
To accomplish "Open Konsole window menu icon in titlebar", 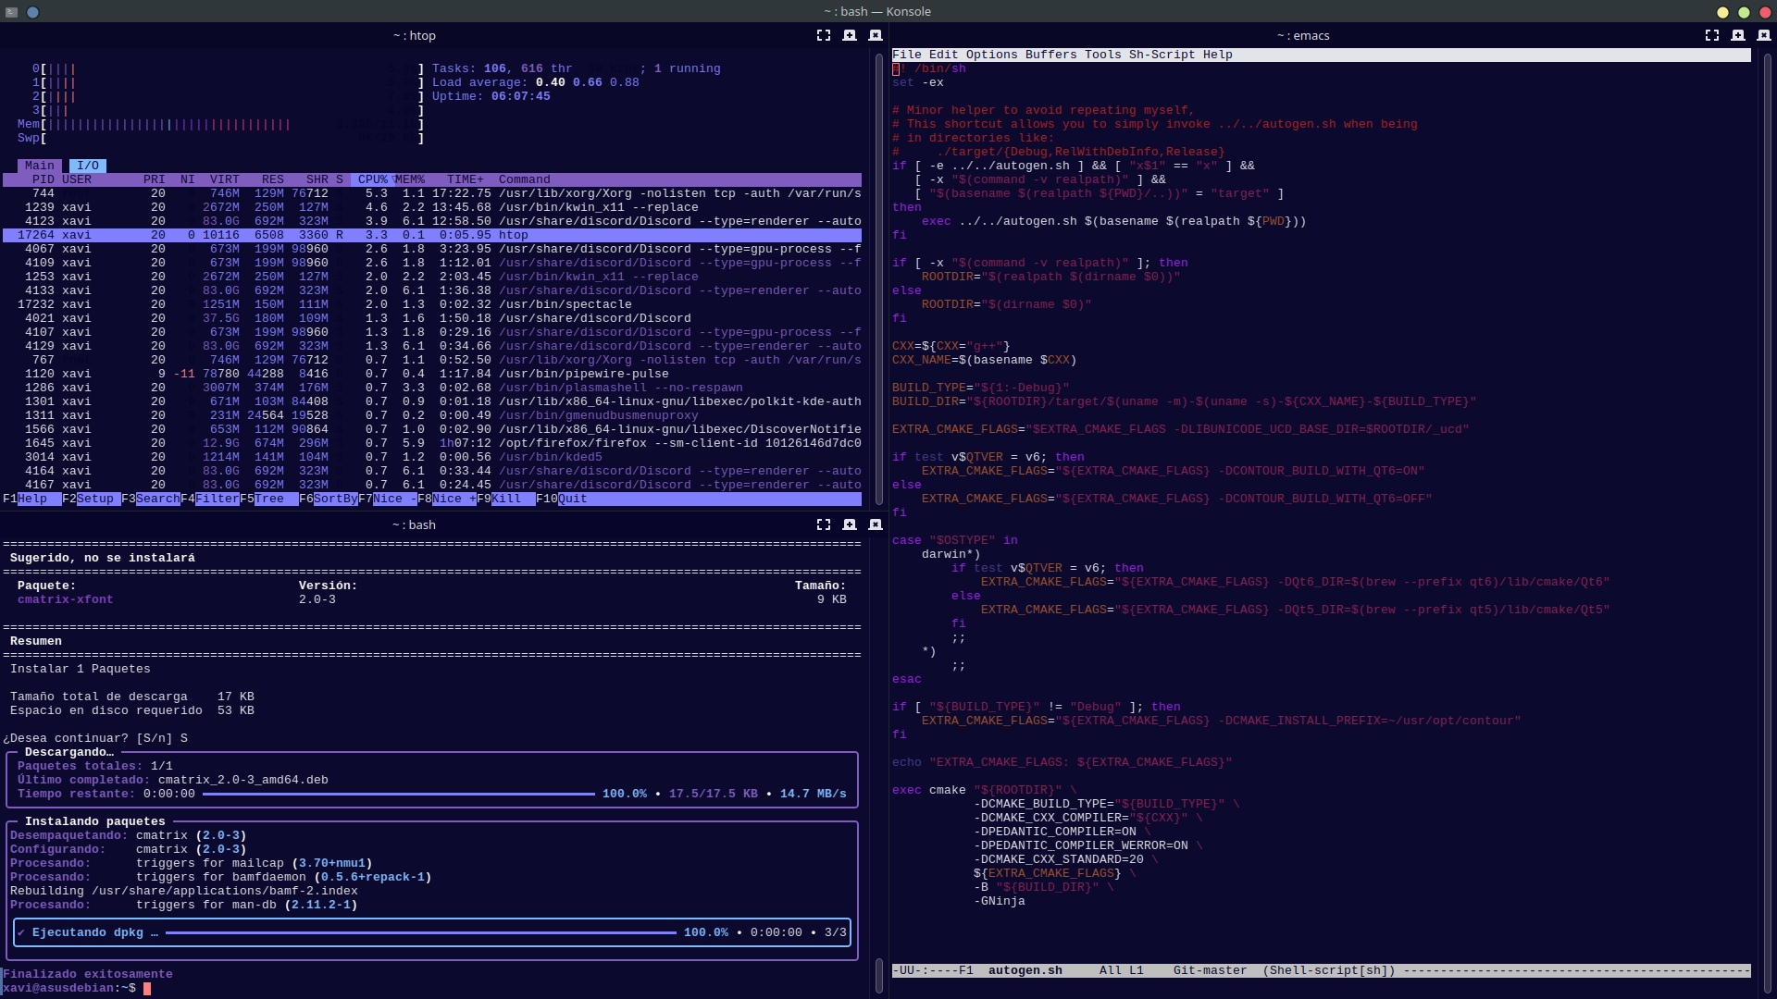I will point(12,12).
